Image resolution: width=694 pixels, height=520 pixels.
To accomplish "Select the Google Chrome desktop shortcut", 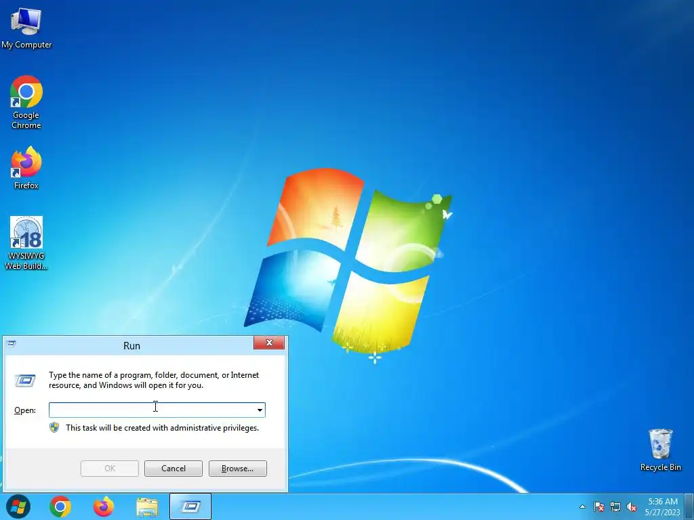I will pos(26,102).
